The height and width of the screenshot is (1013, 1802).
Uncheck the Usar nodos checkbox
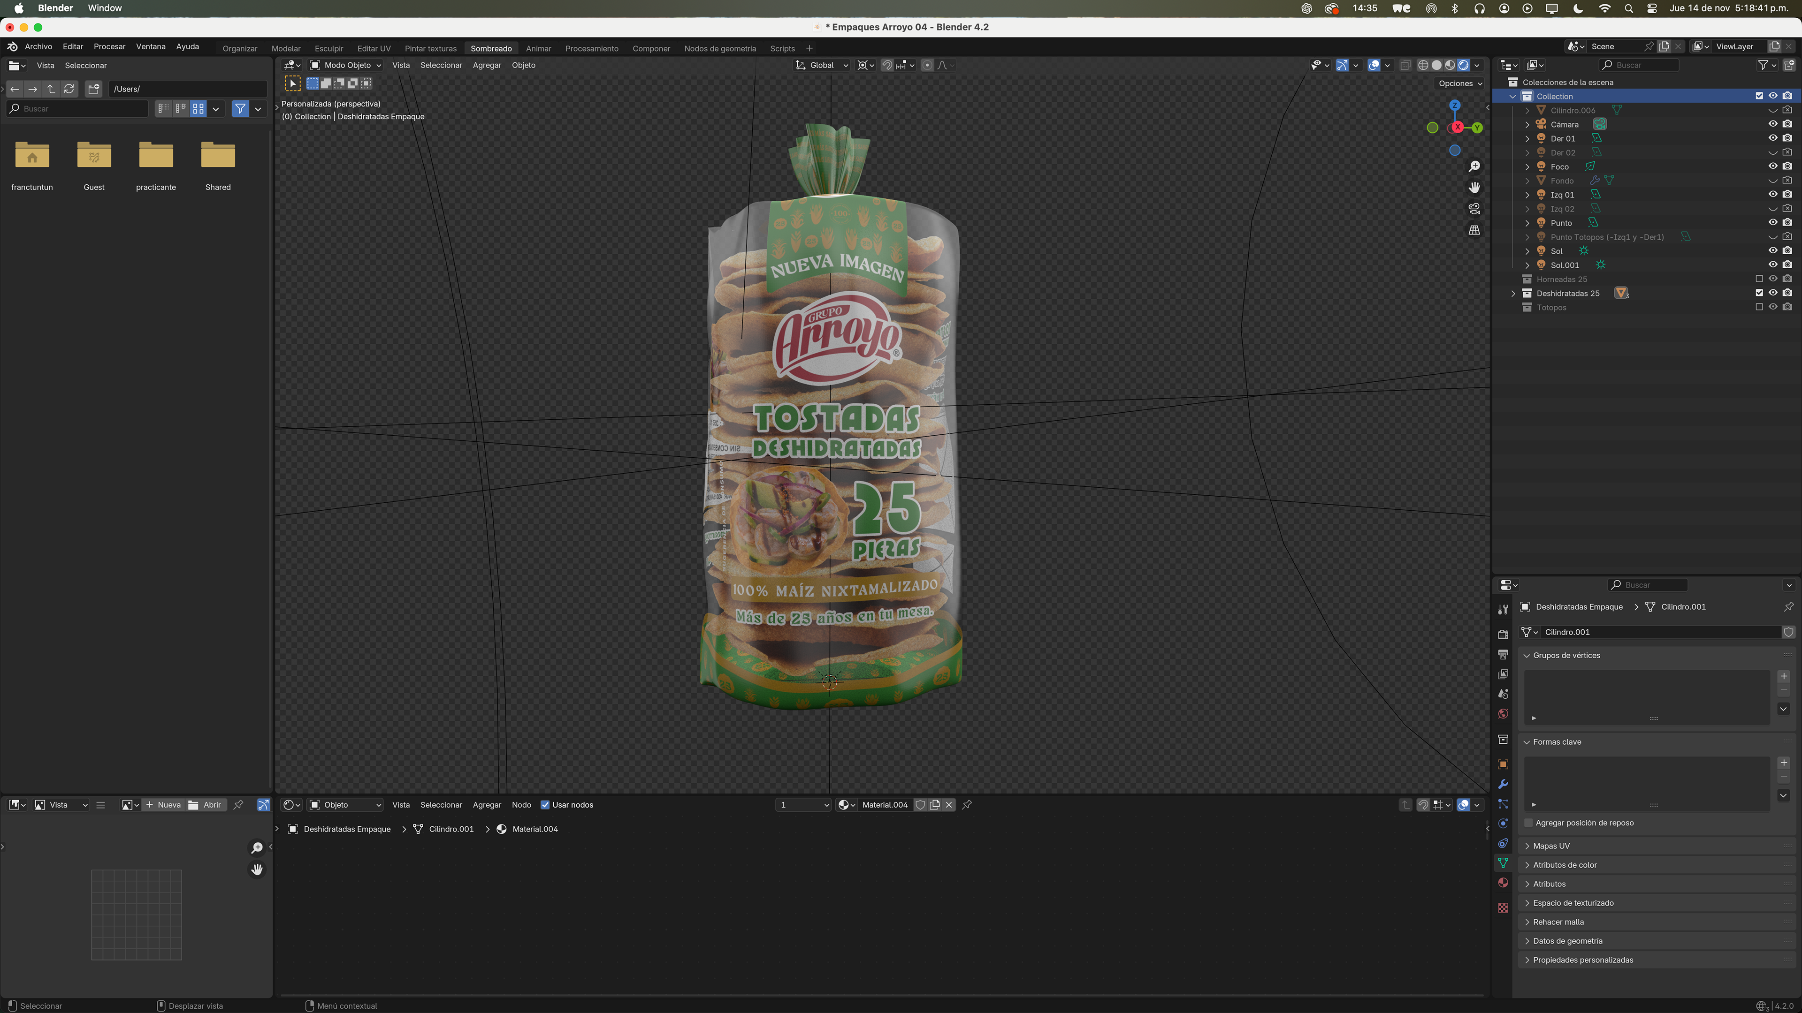pos(545,805)
